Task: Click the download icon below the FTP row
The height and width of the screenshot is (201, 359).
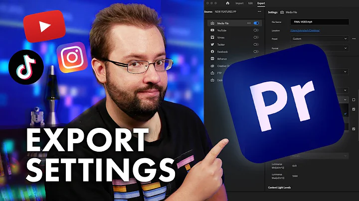Action: pyautogui.click(x=212, y=80)
